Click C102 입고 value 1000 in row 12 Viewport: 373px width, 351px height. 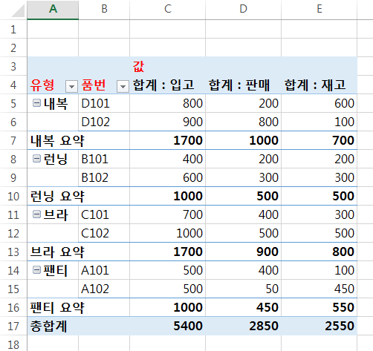click(x=189, y=233)
